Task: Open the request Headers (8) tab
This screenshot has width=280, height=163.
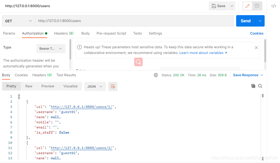Action: 64,33
